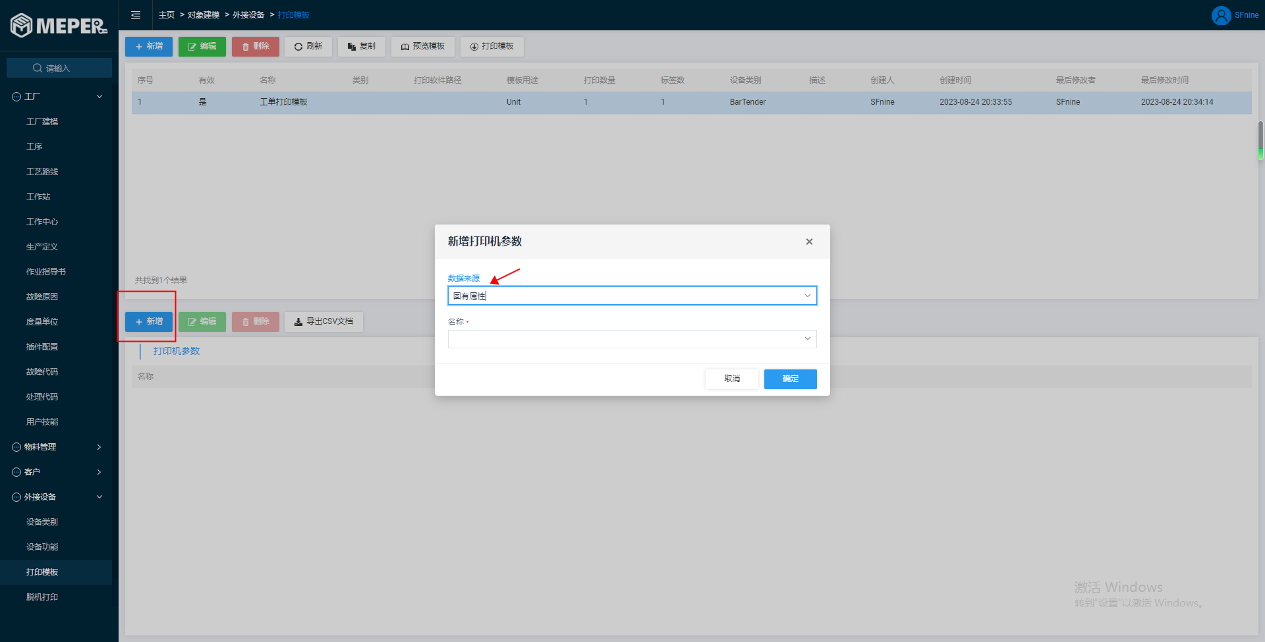The width and height of the screenshot is (1265, 642).
Task: Open 处理代码 in sidebar
Action: tap(42, 396)
